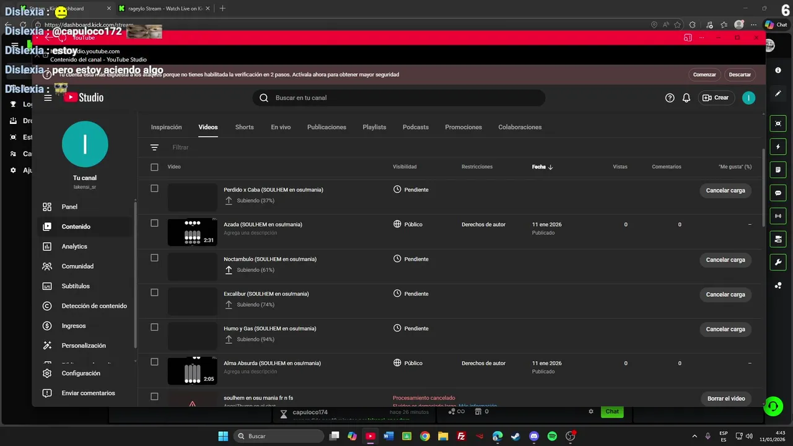Select the Azada video checkbox
This screenshot has height=446, width=793.
pyautogui.click(x=154, y=223)
